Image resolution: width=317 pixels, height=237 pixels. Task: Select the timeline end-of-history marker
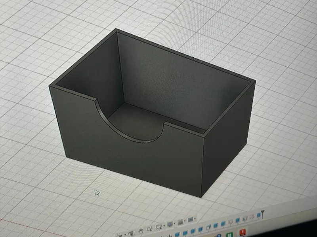(x=262, y=214)
